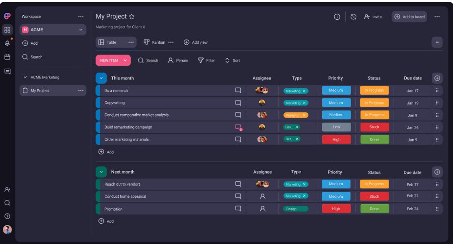Open comments on Build remarketing campaign
Viewport: 453px width, 244px height.
(x=238, y=127)
